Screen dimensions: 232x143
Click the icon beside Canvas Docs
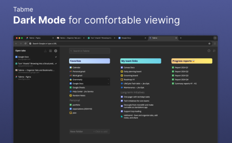tap(122, 67)
